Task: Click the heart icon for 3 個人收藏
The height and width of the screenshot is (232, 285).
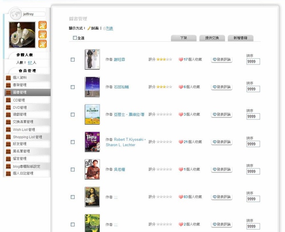Action: pos(181,115)
